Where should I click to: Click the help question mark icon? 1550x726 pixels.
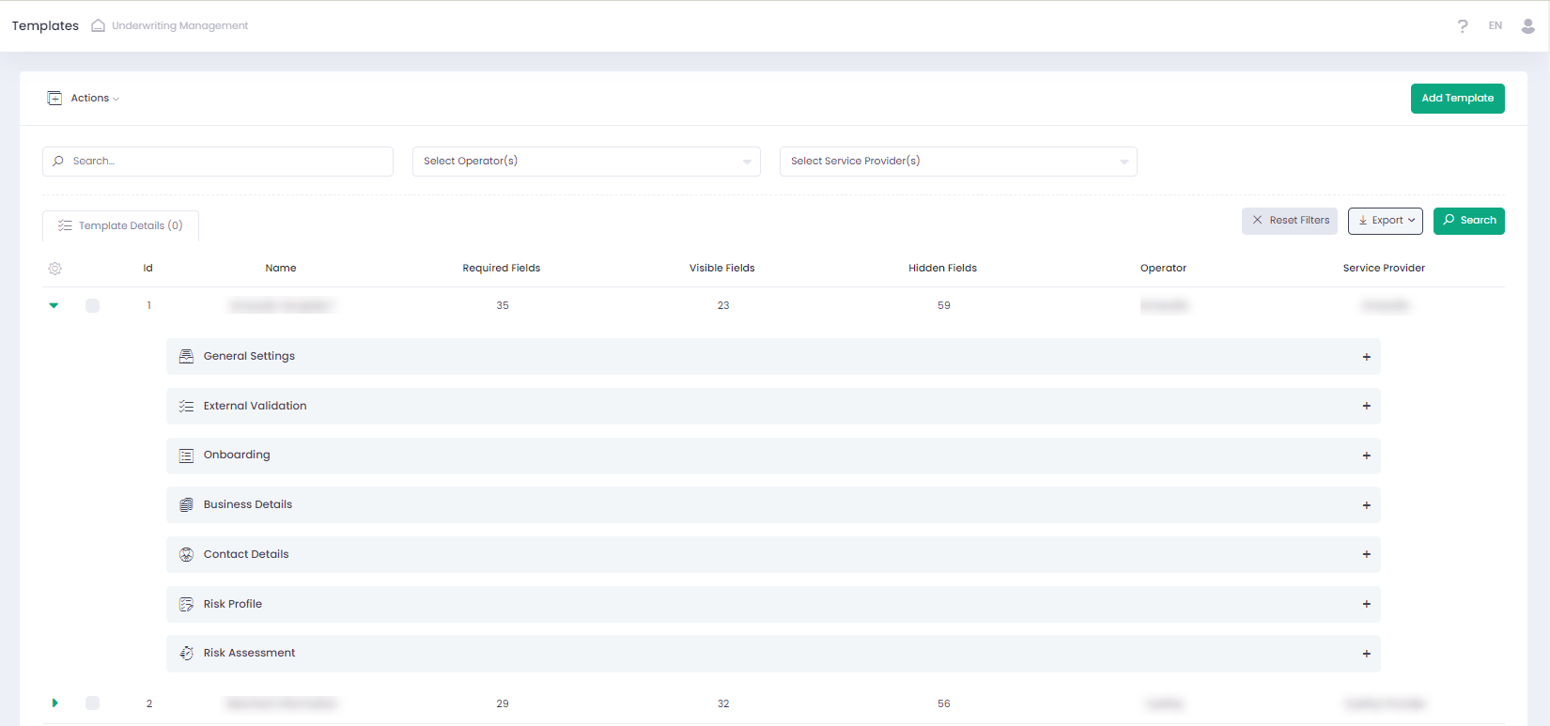click(x=1463, y=26)
